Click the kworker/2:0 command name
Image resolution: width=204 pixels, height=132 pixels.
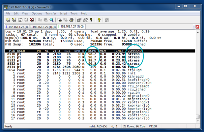pyautogui.click(x=138, y=118)
